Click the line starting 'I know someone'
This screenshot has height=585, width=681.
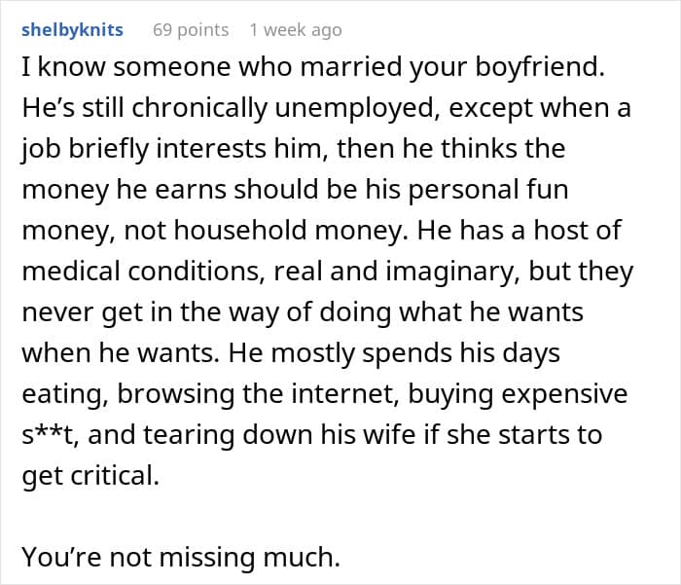[x=313, y=68]
